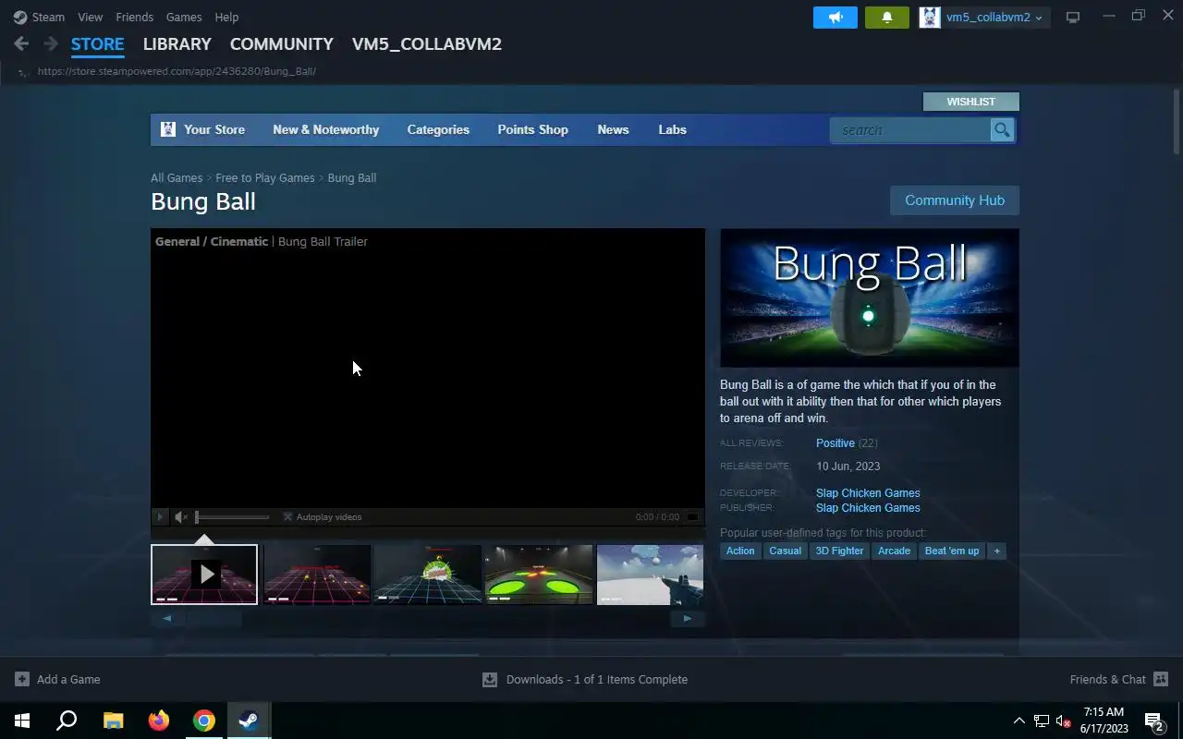Viewport: 1183px width, 739px height.
Task: Open Windows taskbar search
Action: click(x=67, y=721)
